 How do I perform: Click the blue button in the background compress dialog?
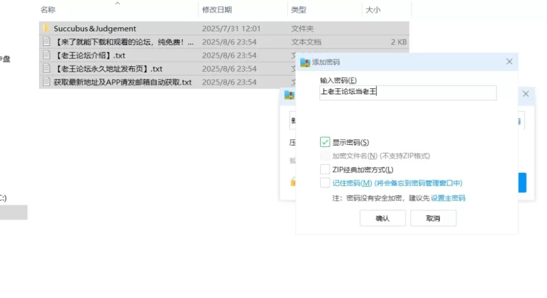tap(522, 182)
